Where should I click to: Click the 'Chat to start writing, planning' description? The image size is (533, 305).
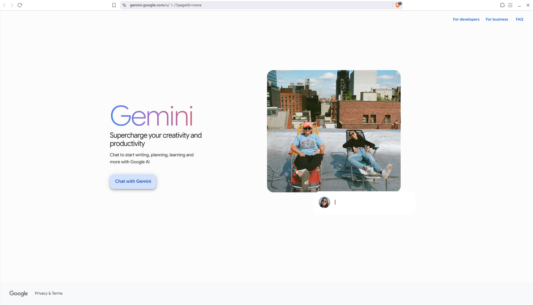pos(152,158)
